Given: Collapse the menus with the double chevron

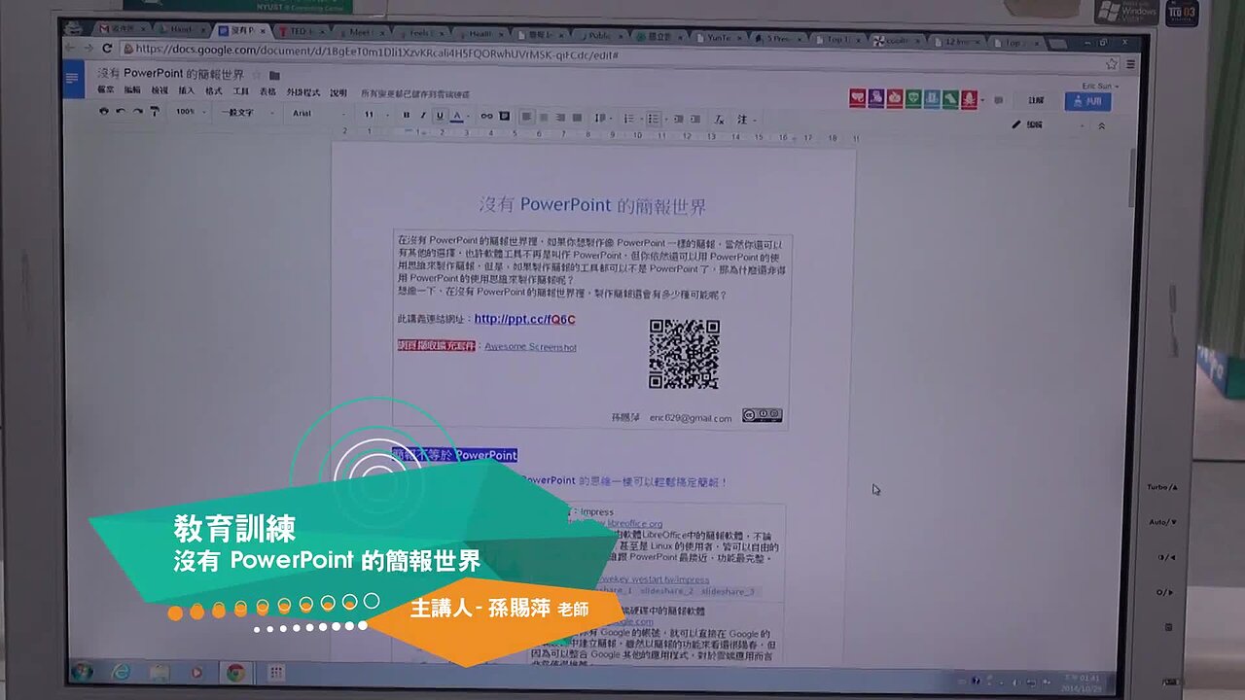Looking at the screenshot, I should (x=1102, y=125).
